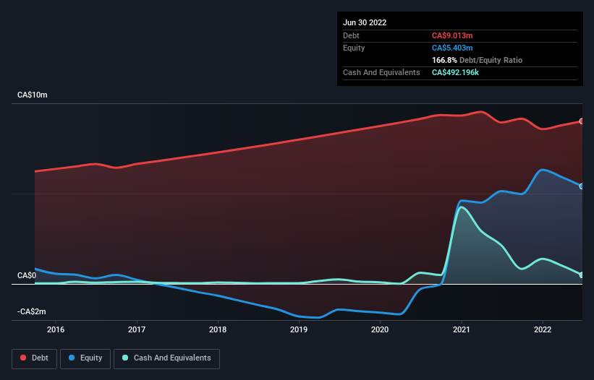Click the 2016 x-axis label

click(56, 329)
